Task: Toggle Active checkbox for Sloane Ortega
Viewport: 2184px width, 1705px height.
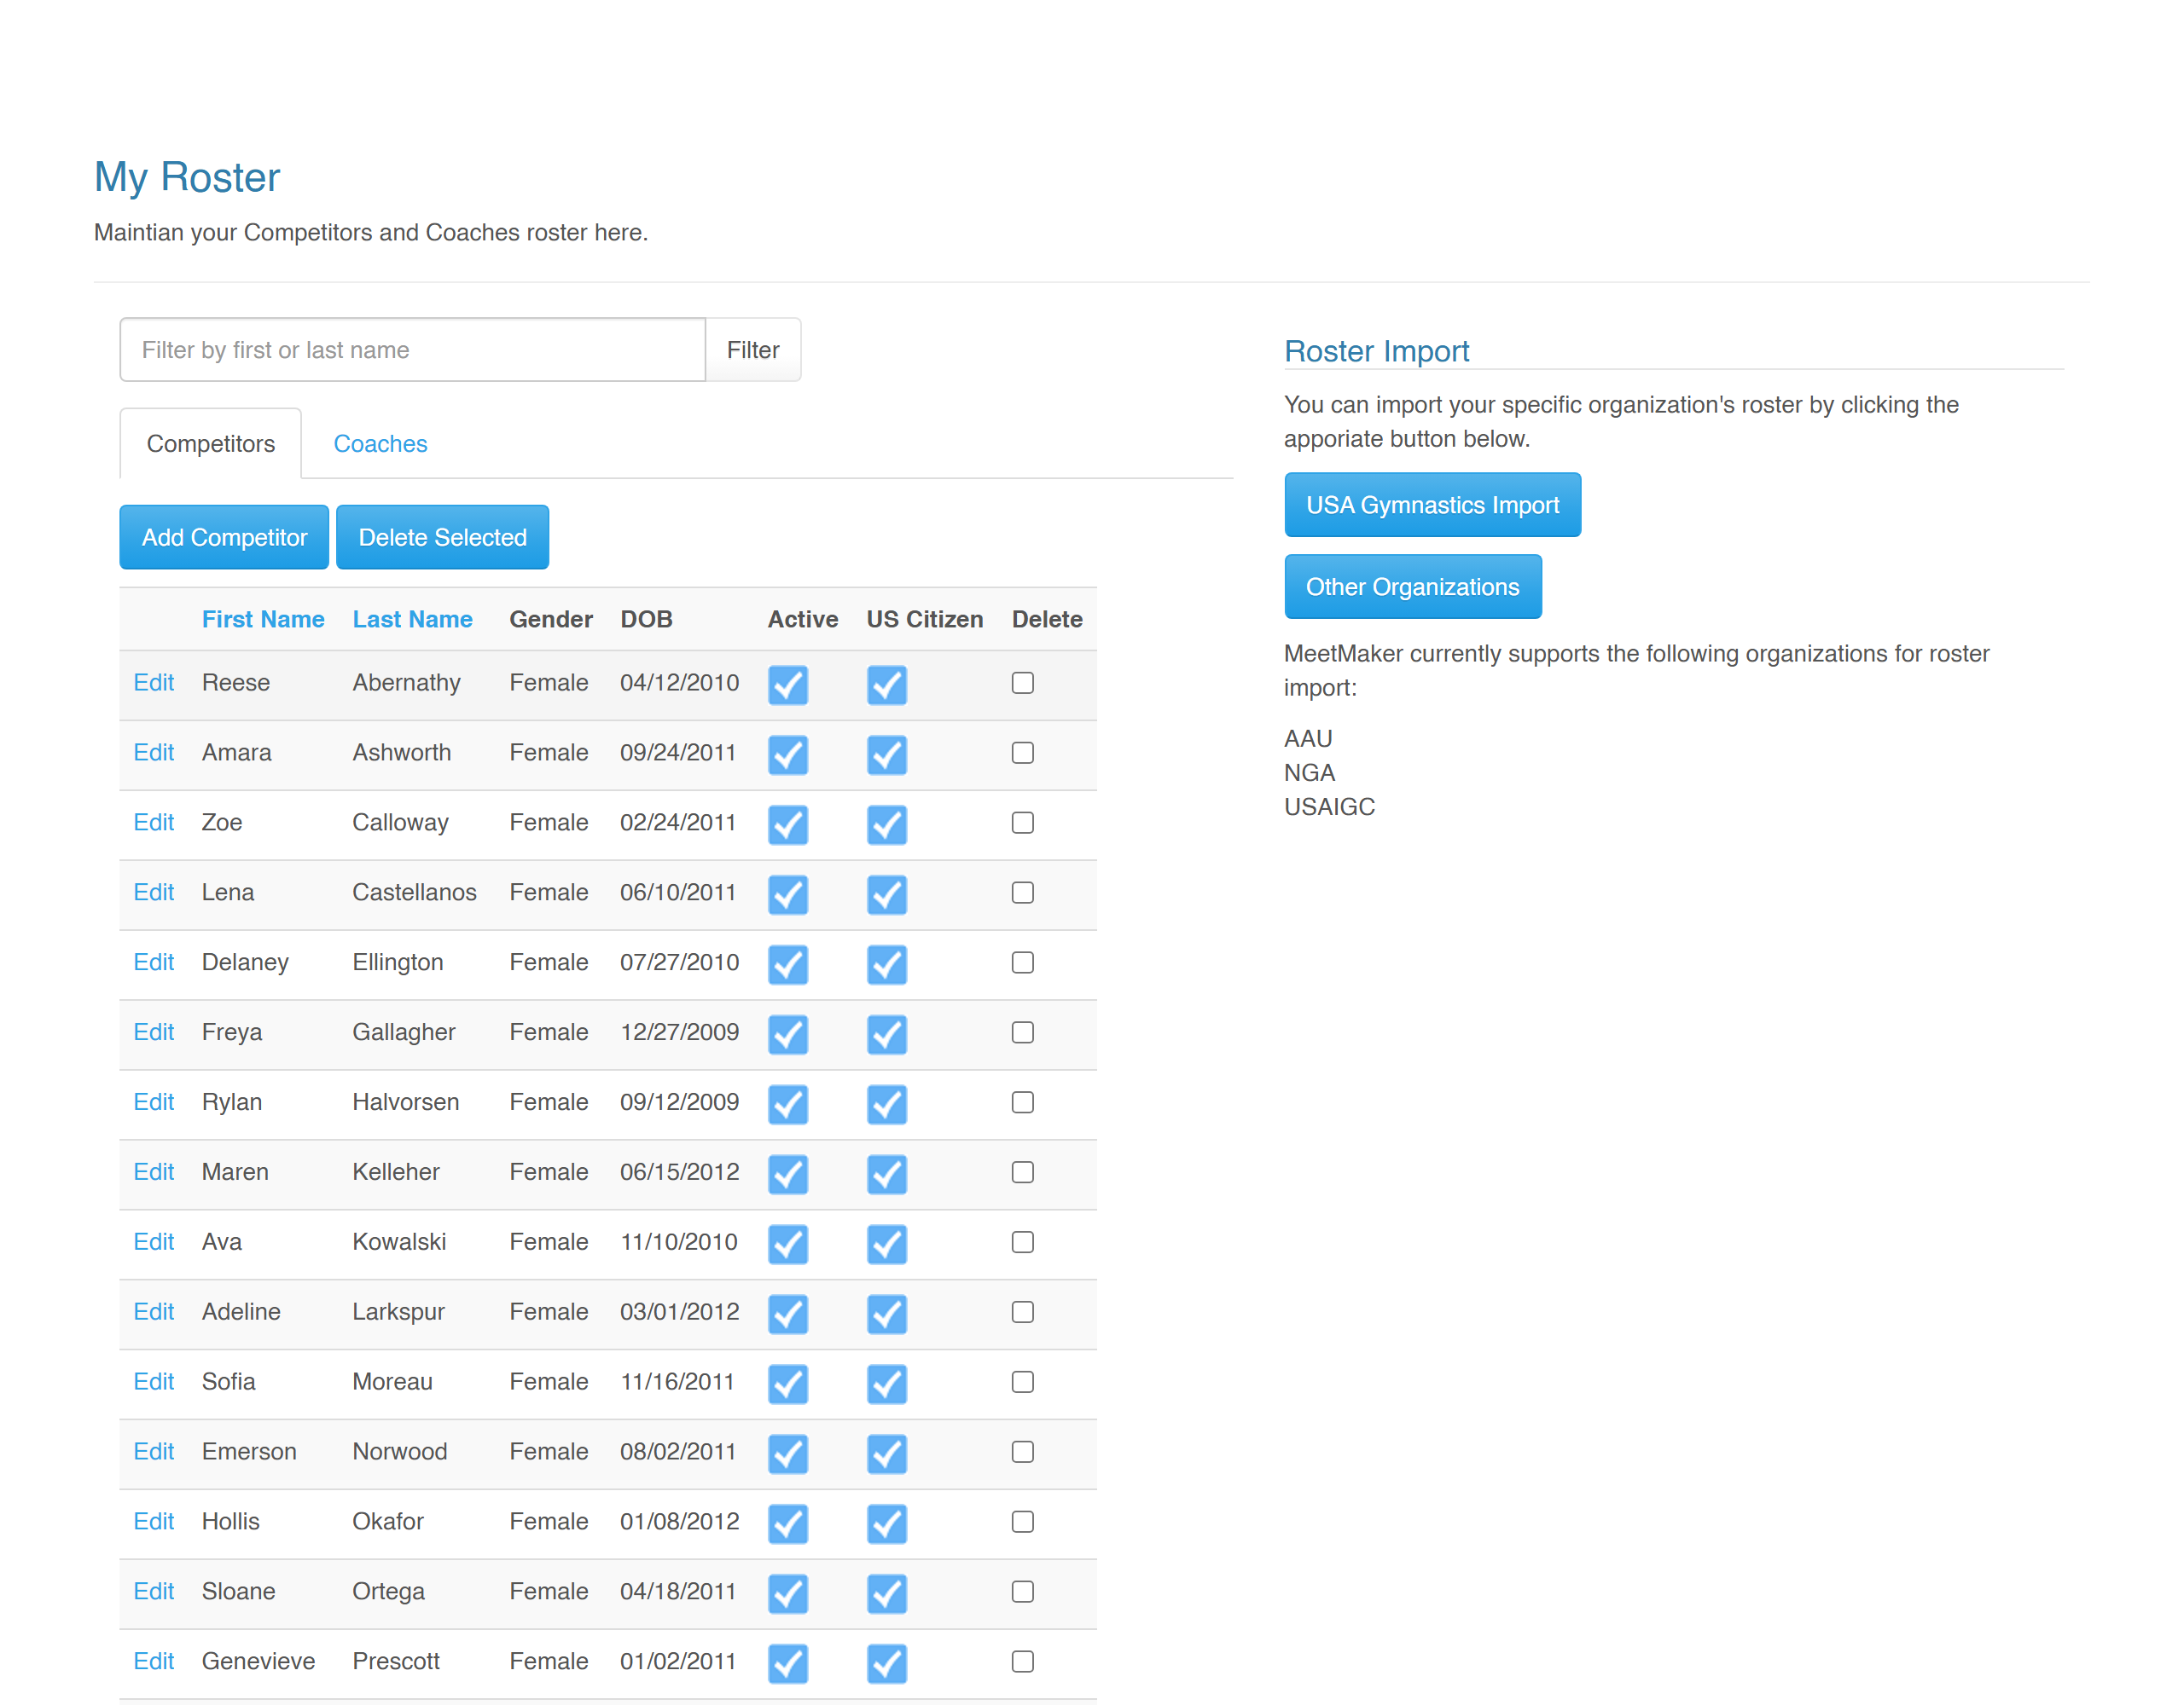Action: 788,1594
